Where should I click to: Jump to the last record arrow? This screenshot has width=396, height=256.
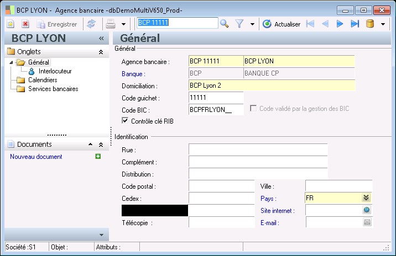[355, 24]
